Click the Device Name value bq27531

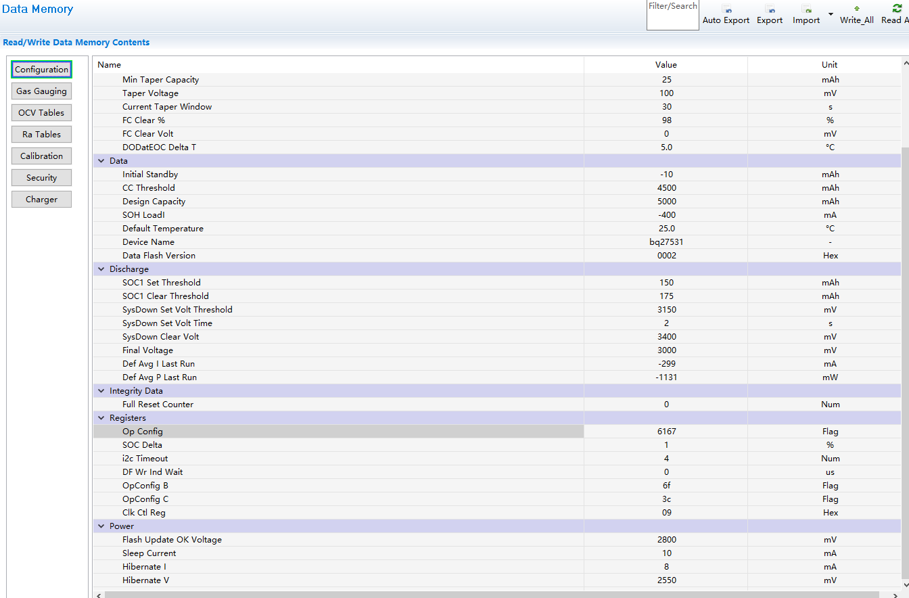click(x=666, y=242)
